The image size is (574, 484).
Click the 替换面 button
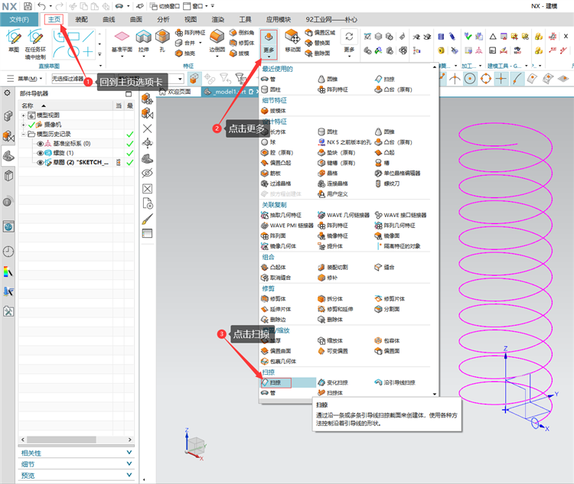coord(318,43)
